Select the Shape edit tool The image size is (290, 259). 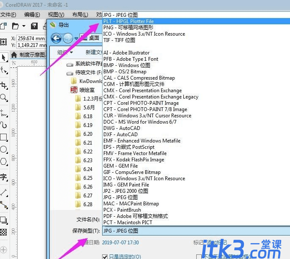tap(4, 70)
